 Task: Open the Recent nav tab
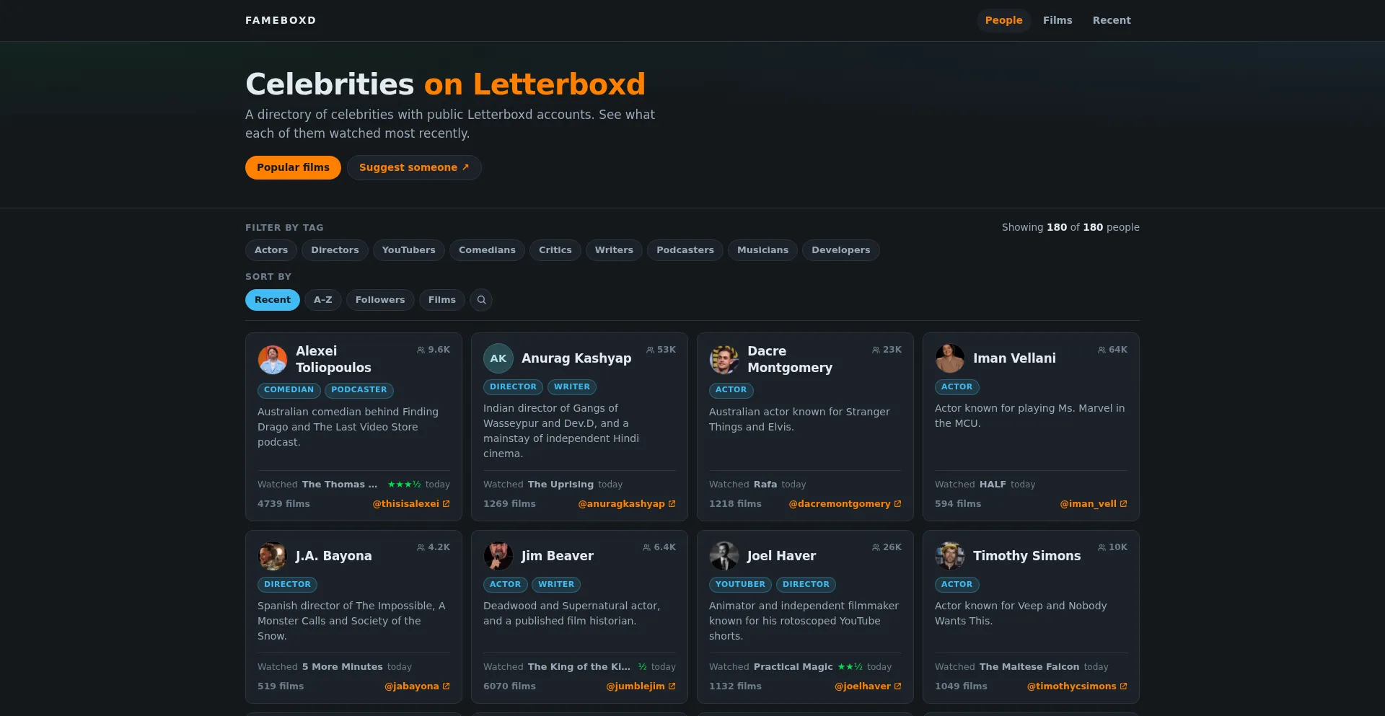1112,20
